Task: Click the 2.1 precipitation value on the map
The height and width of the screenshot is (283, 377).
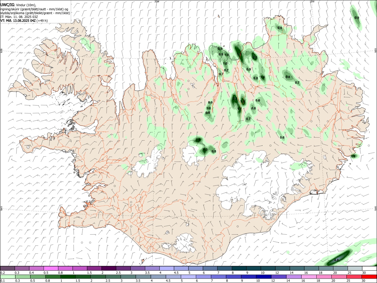Action: point(255,57)
